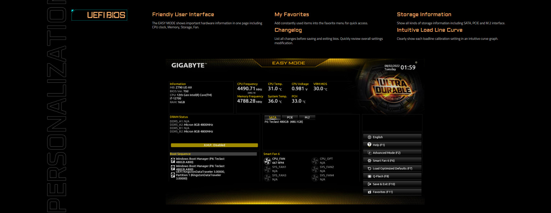The image size is (551, 213).
Task: Click the DDR5_A2 Micron 8GB 4800MHz row
Action: [x=192, y=125]
